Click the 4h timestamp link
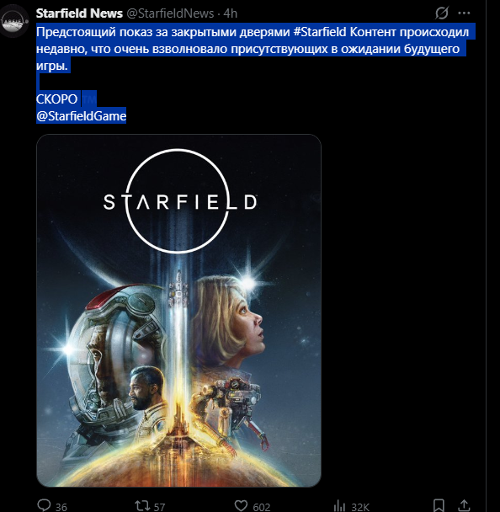This screenshot has height=512, width=500. [x=231, y=13]
